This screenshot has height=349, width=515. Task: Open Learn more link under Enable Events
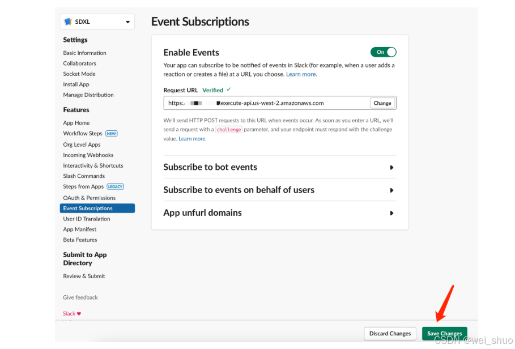click(301, 74)
